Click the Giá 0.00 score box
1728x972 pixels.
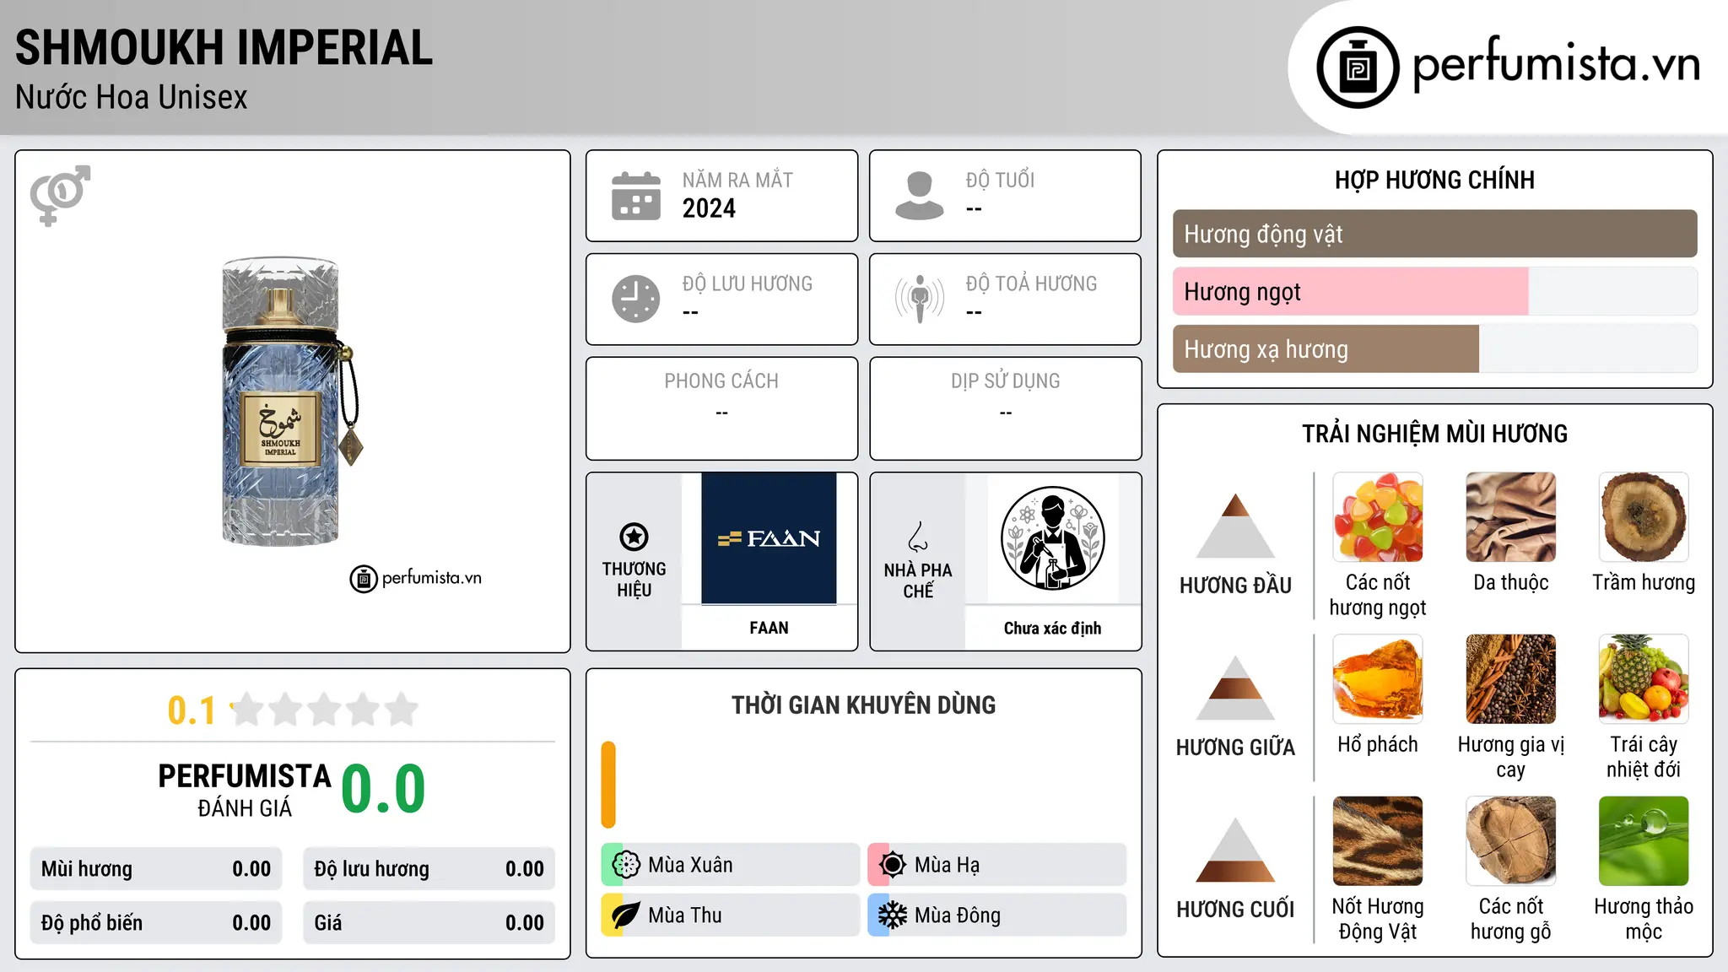point(429,923)
